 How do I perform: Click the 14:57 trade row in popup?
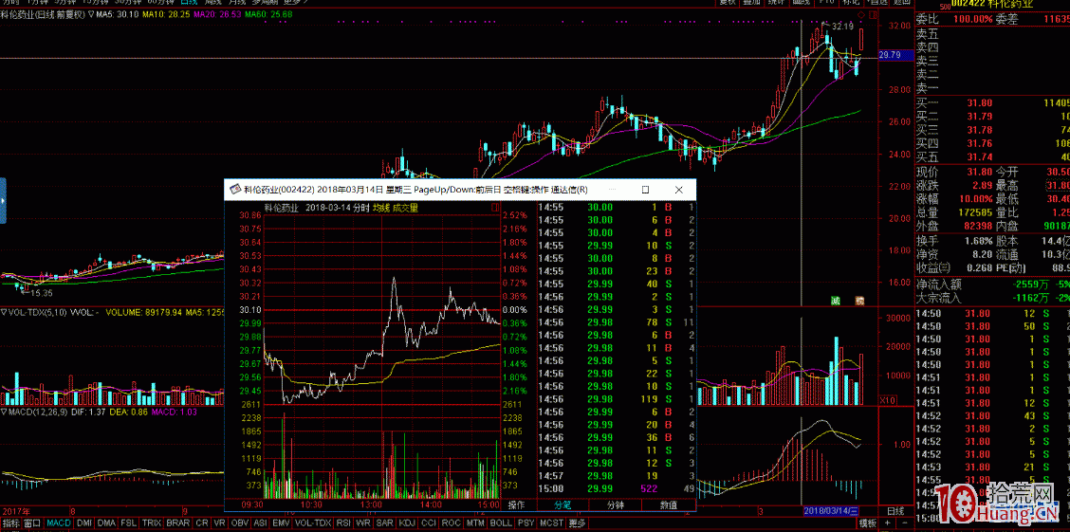coord(617,475)
